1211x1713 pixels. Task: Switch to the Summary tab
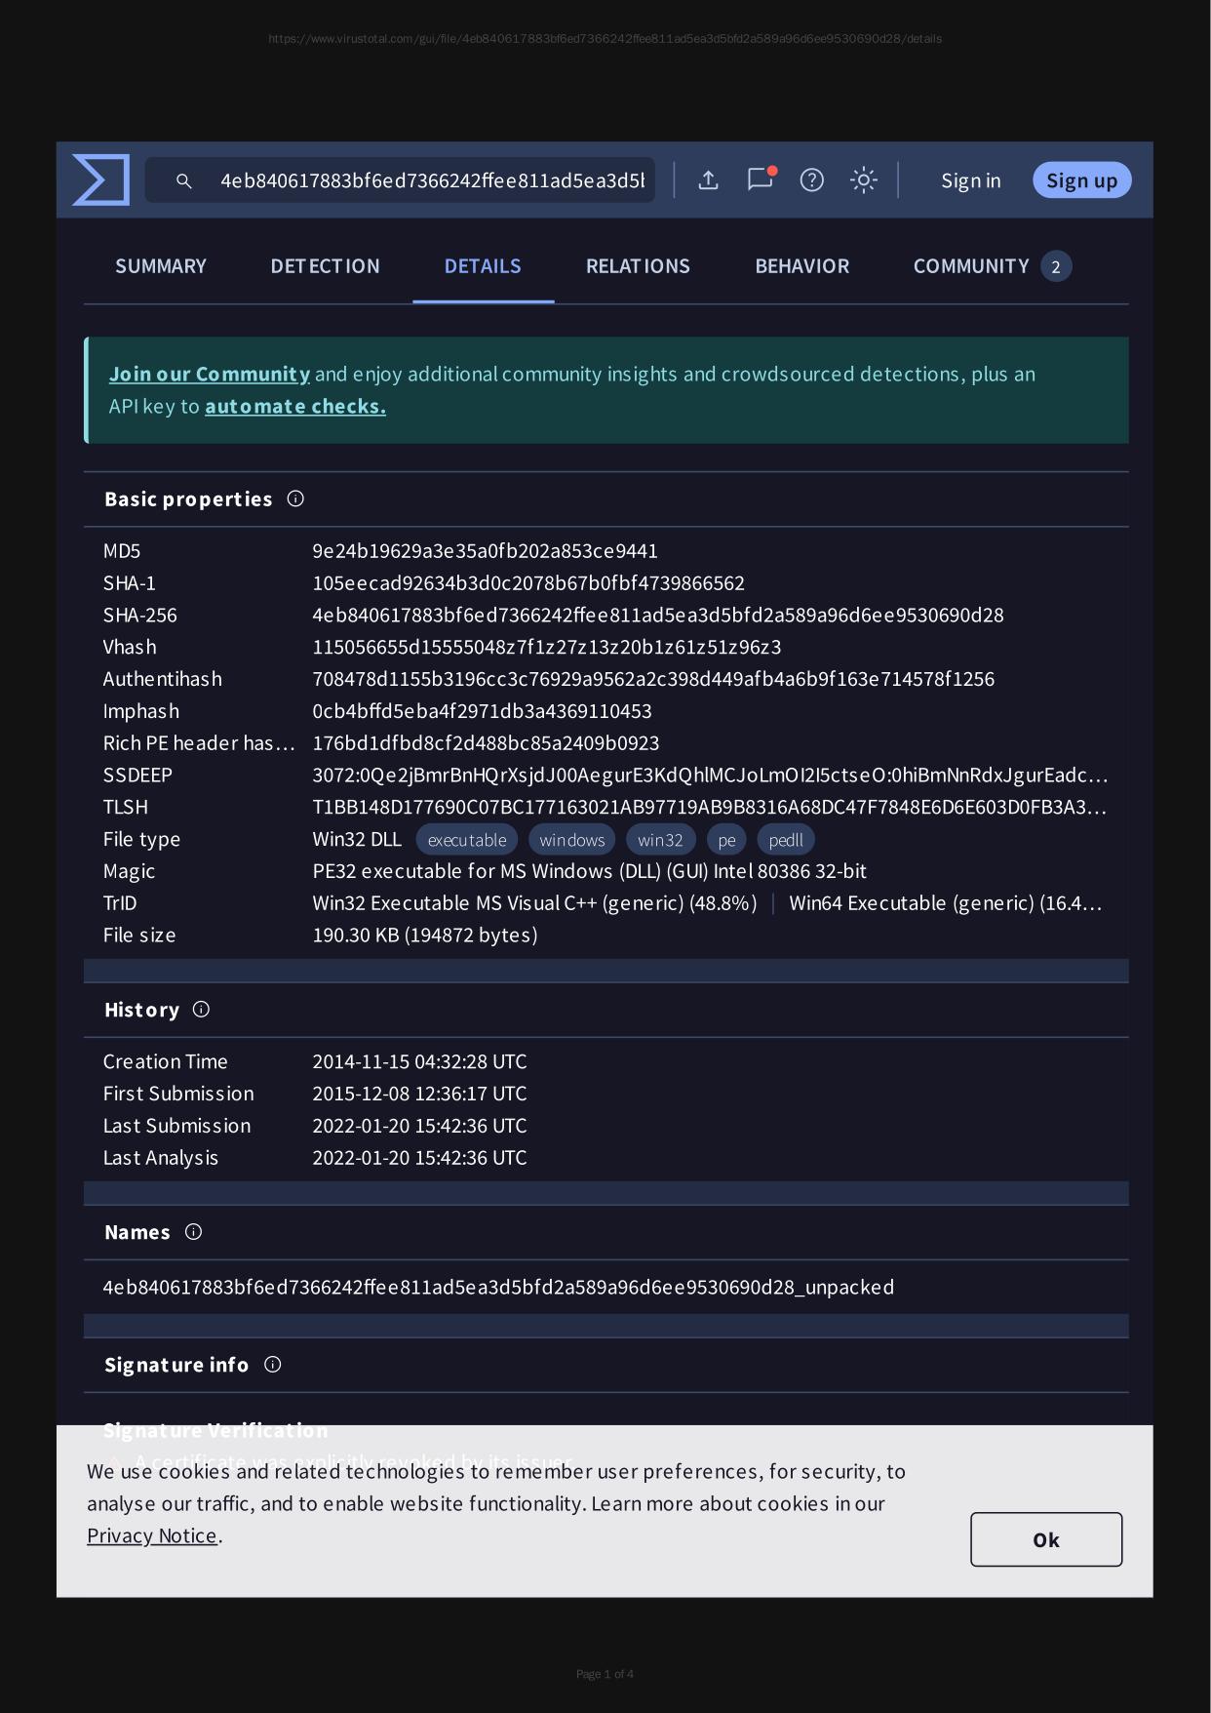click(x=161, y=266)
